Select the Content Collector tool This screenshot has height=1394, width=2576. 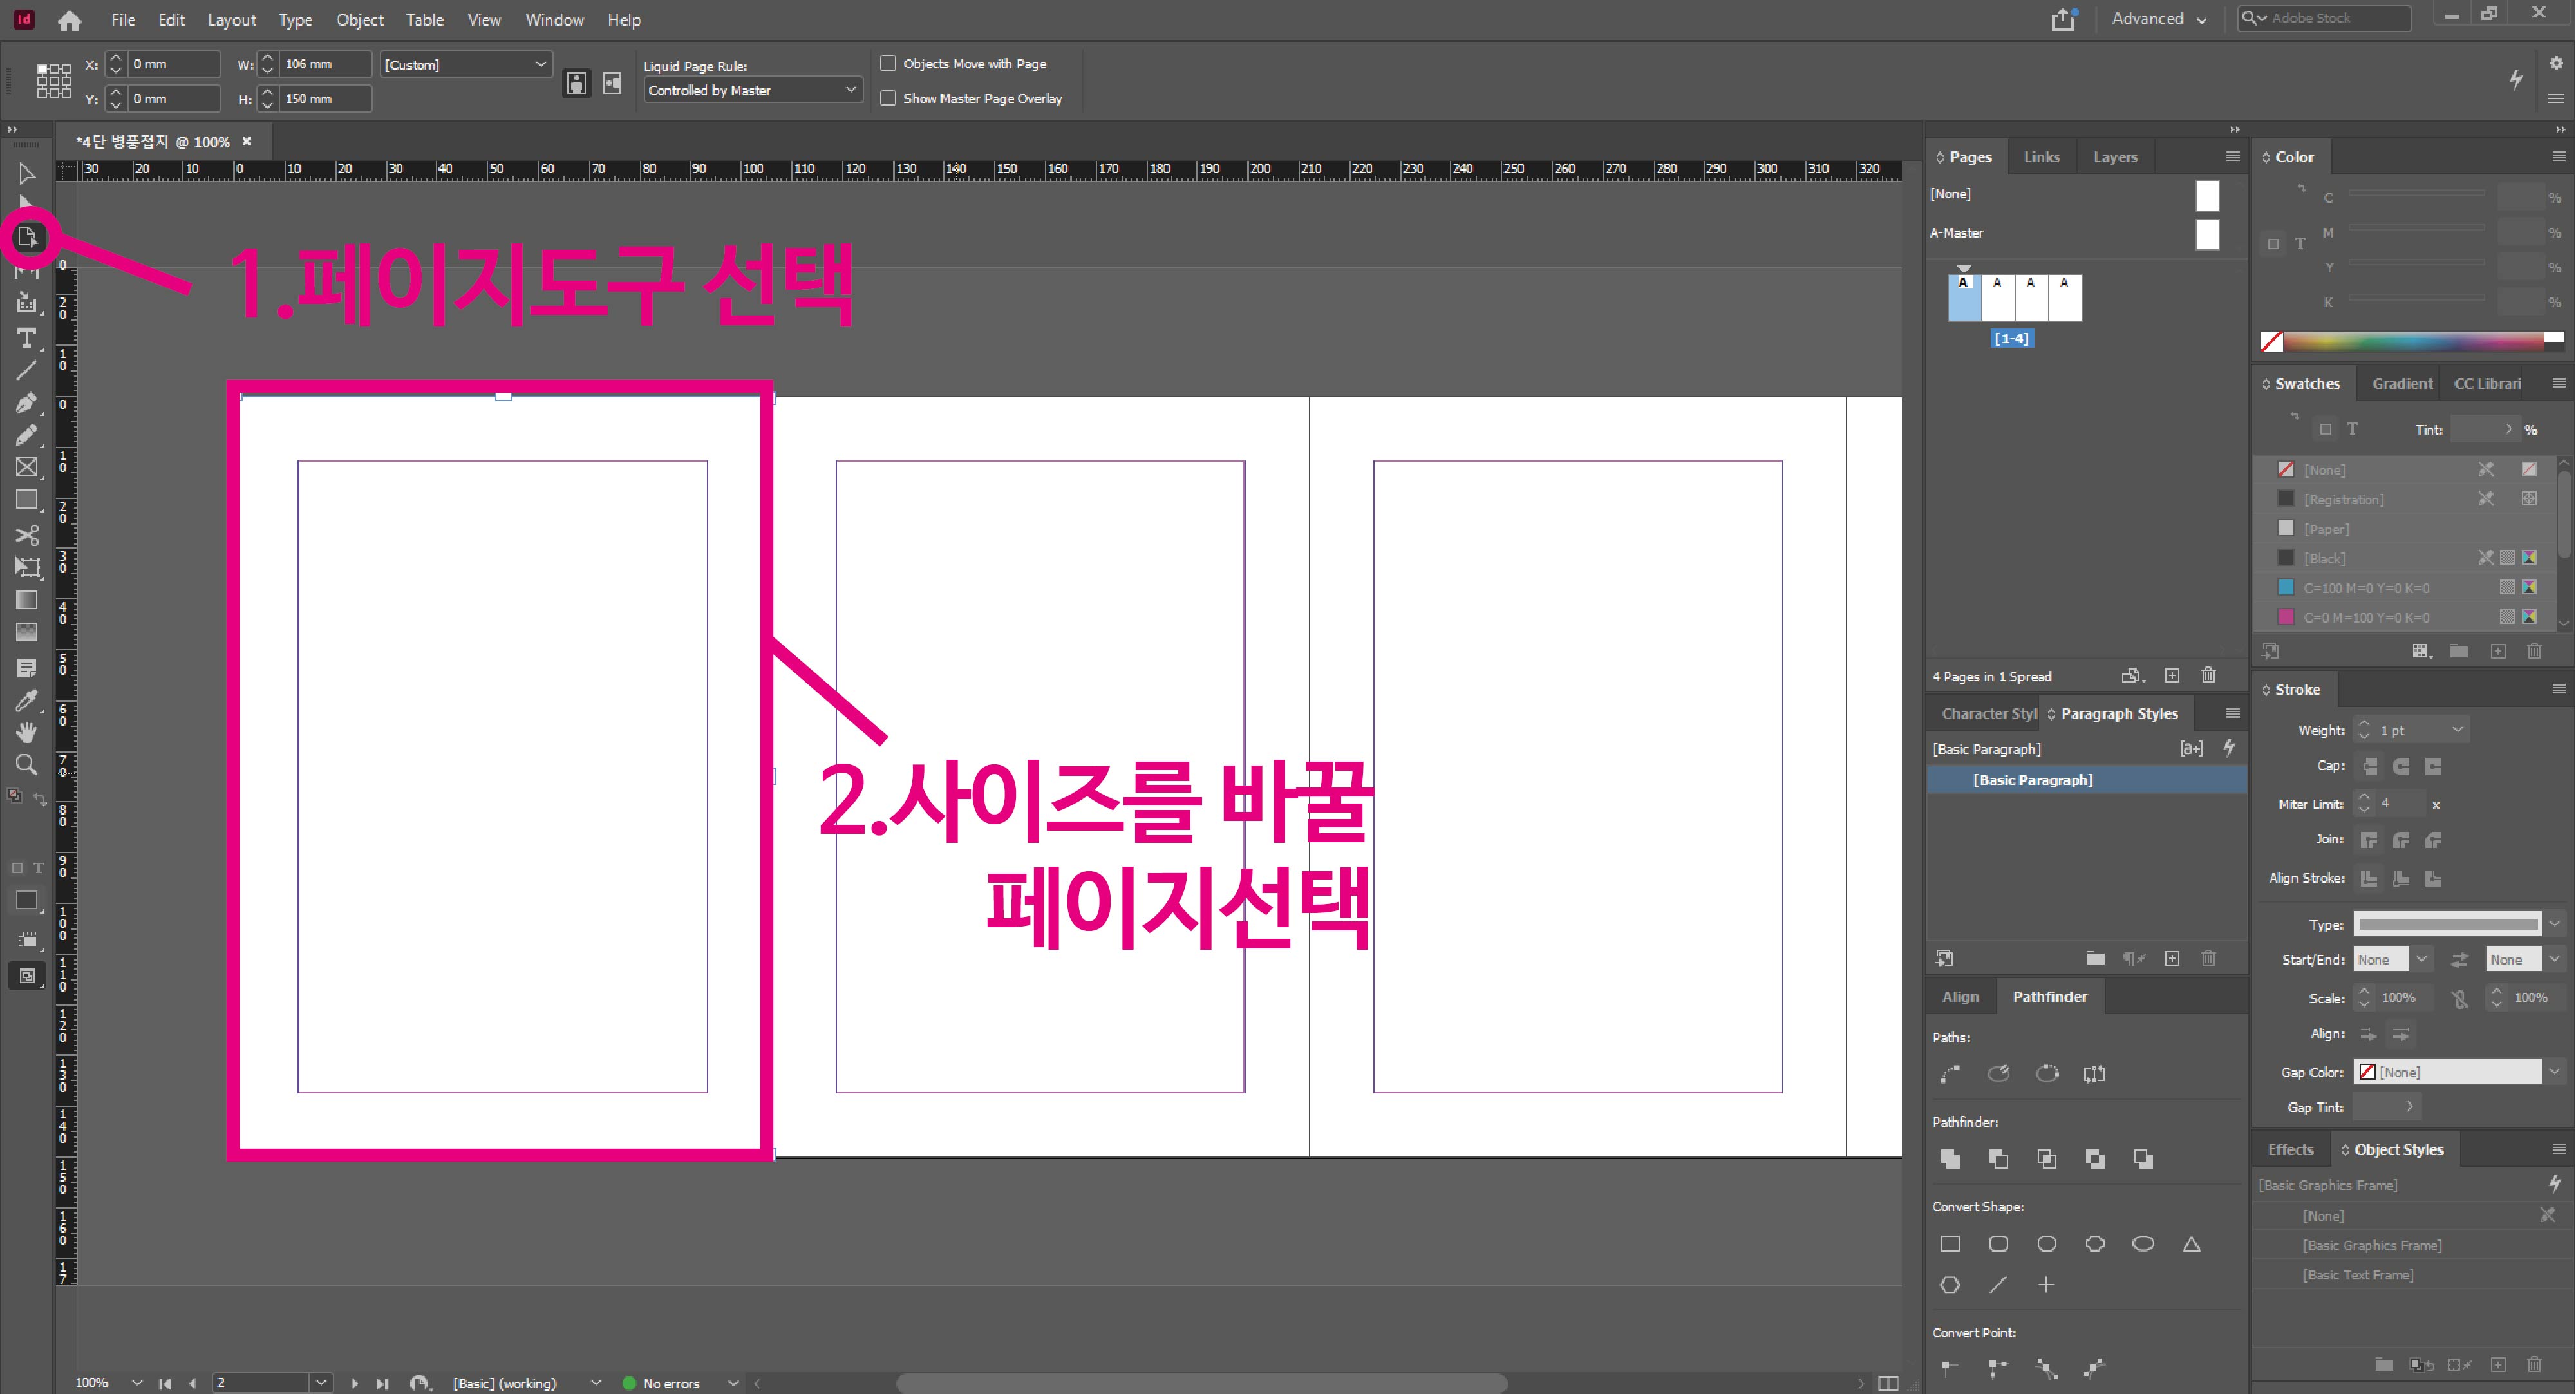27,303
